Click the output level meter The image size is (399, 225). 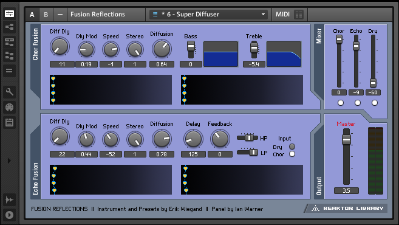pos(375,161)
